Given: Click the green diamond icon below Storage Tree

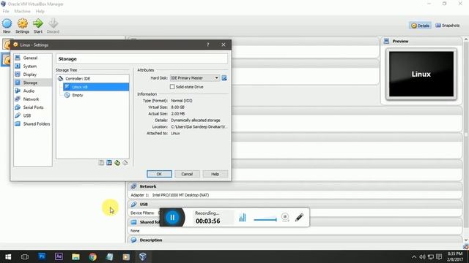Looking at the screenshot, I should 117,162.
